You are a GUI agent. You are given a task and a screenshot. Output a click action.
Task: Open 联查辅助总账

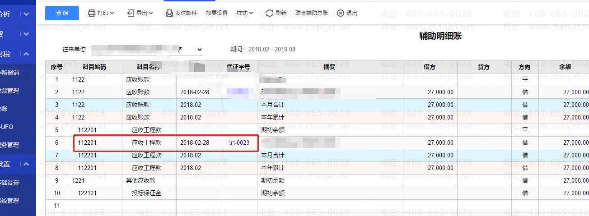pyautogui.click(x=312, y=13)
